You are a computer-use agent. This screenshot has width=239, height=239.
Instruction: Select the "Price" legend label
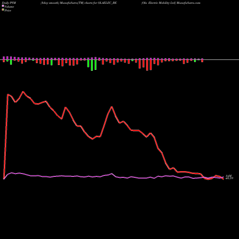coord(8,11)
